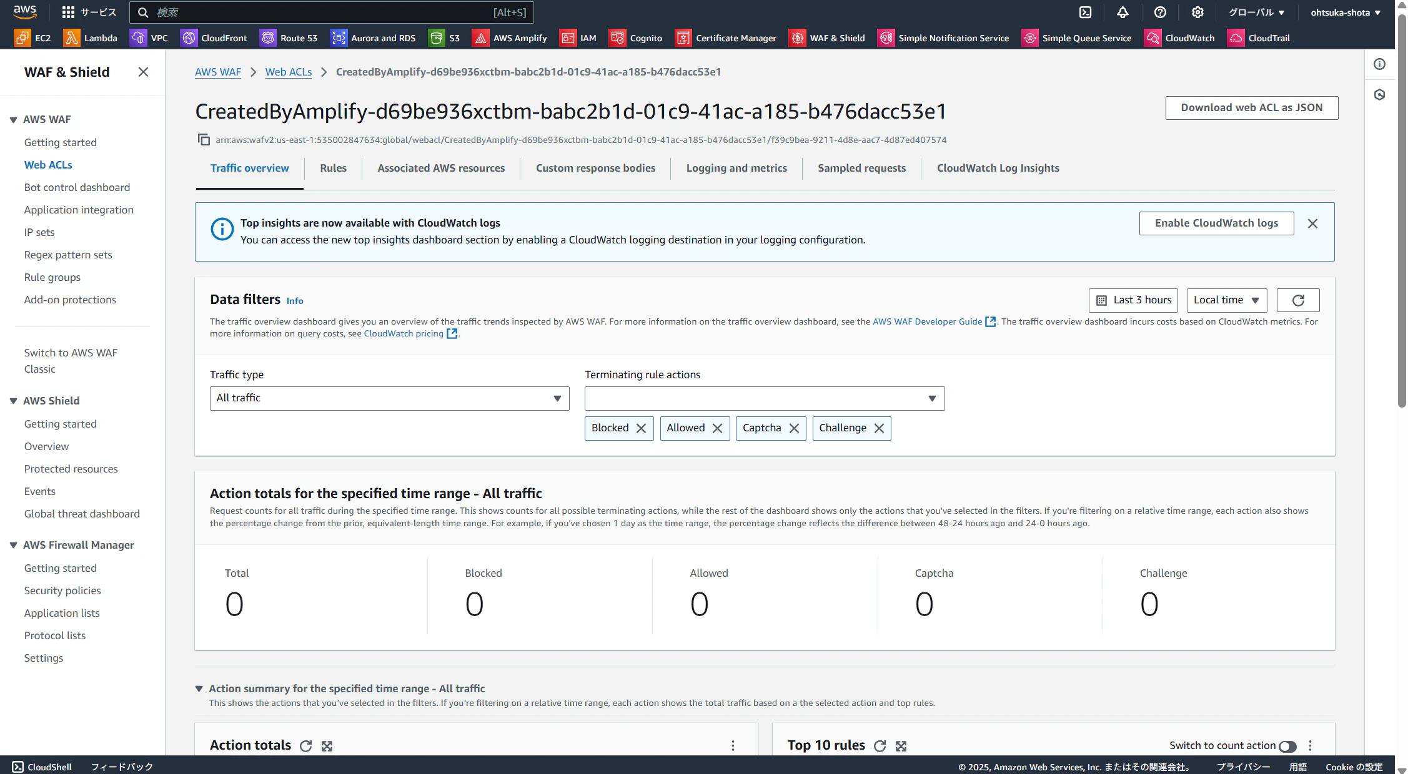Open the Simple Queue Service icon
The height and width of the screenshot is (774, 1408).
(x=1029, y=38)
